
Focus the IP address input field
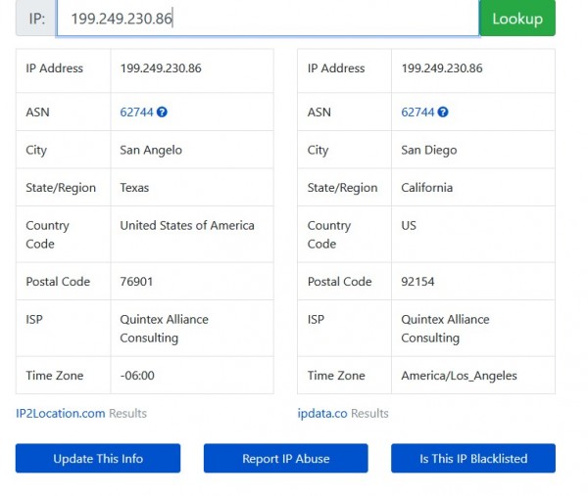pos(269,18)
